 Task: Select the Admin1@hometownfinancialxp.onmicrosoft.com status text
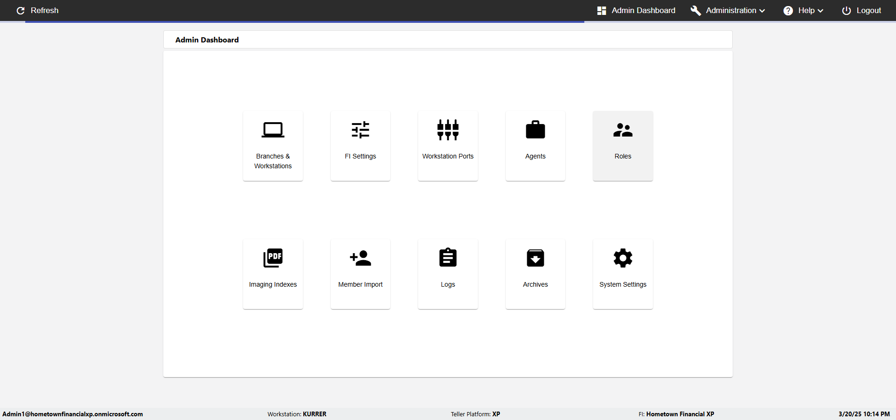(x=73, y=414)
